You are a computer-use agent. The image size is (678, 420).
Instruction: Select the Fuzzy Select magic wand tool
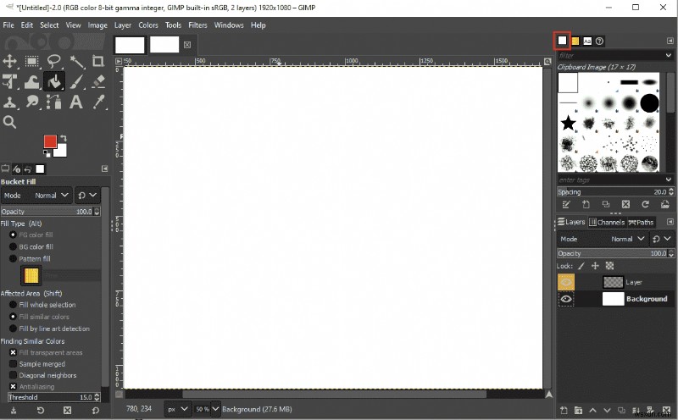click(x=77, y=61)
